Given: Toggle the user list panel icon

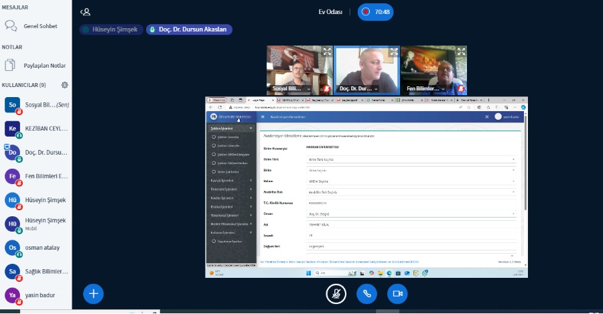Looking at the screenshot, I should [x=85, y=11].
